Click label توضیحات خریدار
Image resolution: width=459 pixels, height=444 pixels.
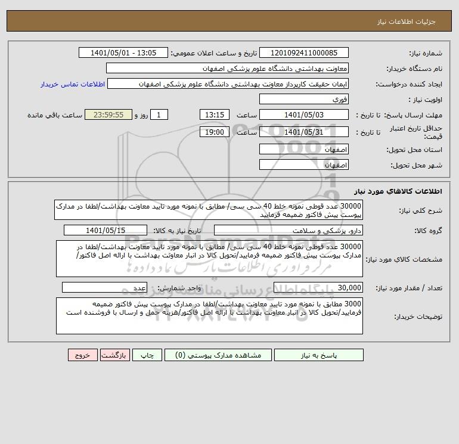[418, 316]
